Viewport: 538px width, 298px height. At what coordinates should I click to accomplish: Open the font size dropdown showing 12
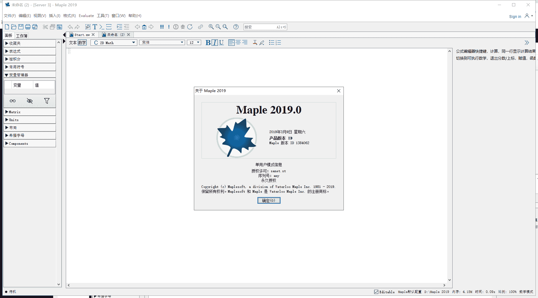[194, 42]
